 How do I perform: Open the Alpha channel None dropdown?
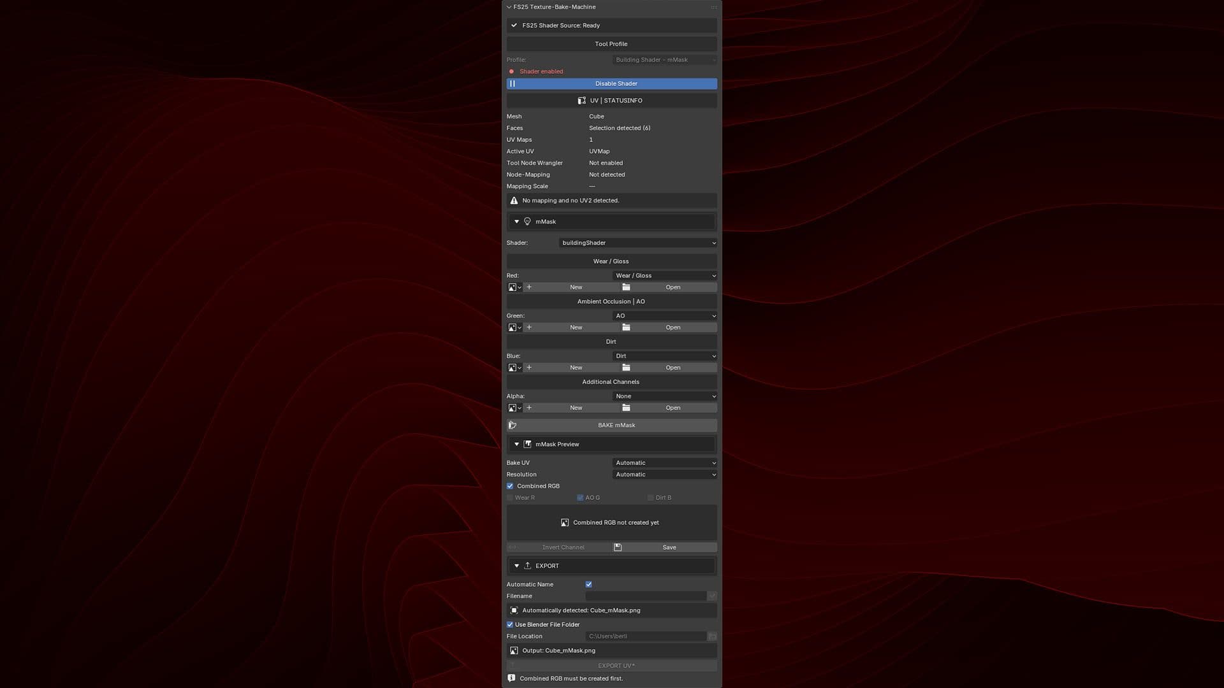664,396
